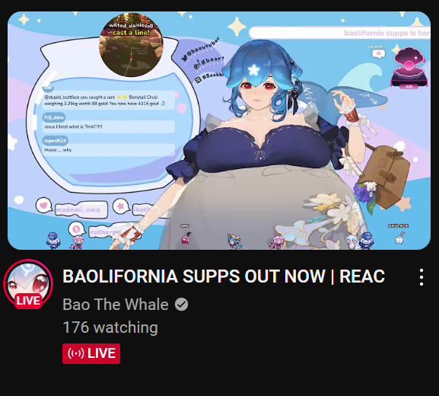Click the red LIVE badge under watching count
Viewport: 439px width, 396px height.
tap(91, 353)
